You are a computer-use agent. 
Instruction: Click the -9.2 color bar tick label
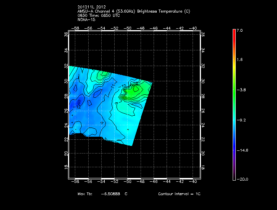[x=242, y=120]
